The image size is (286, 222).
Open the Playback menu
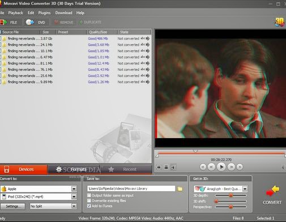[15, 13]
